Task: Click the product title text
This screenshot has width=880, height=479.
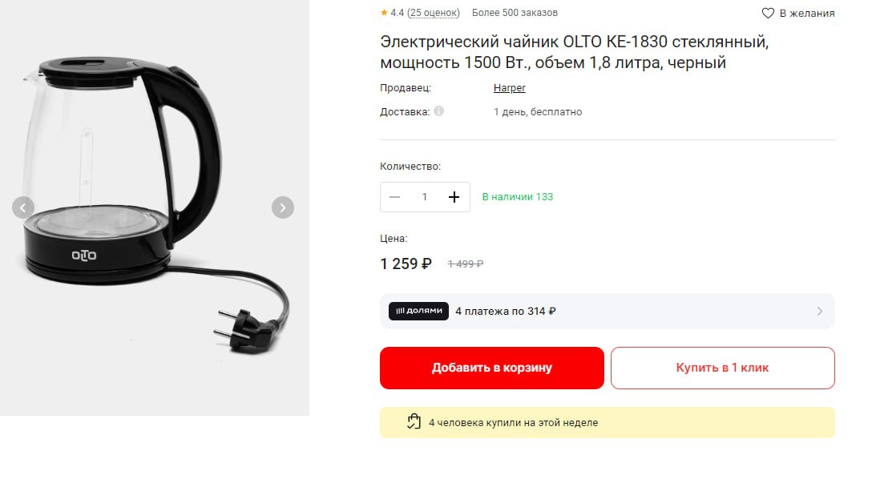Action: 574,51
